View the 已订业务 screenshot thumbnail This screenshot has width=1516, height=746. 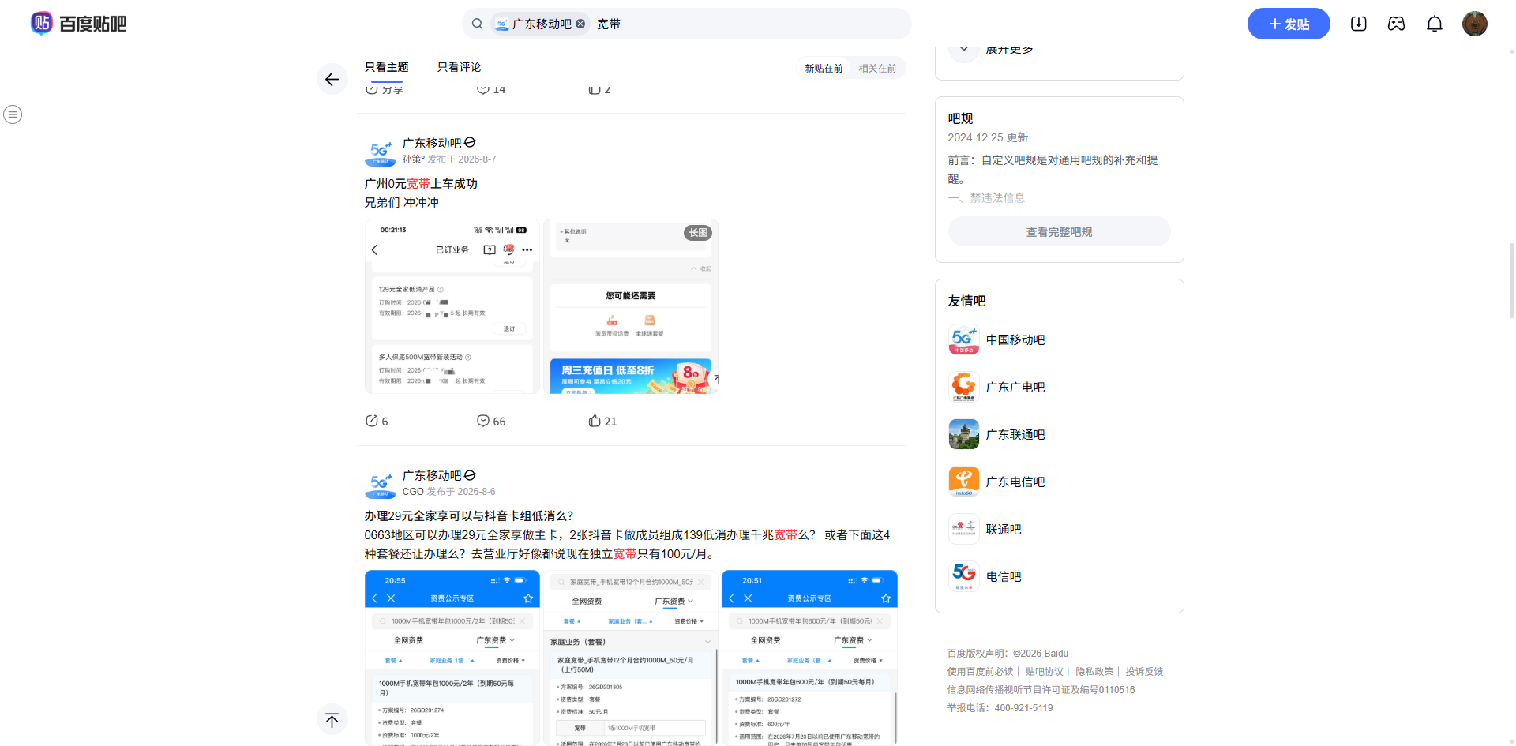click(452, 306)
